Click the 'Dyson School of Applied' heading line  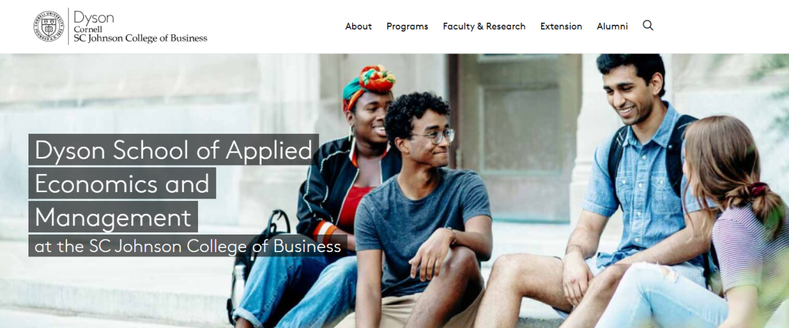174,150
